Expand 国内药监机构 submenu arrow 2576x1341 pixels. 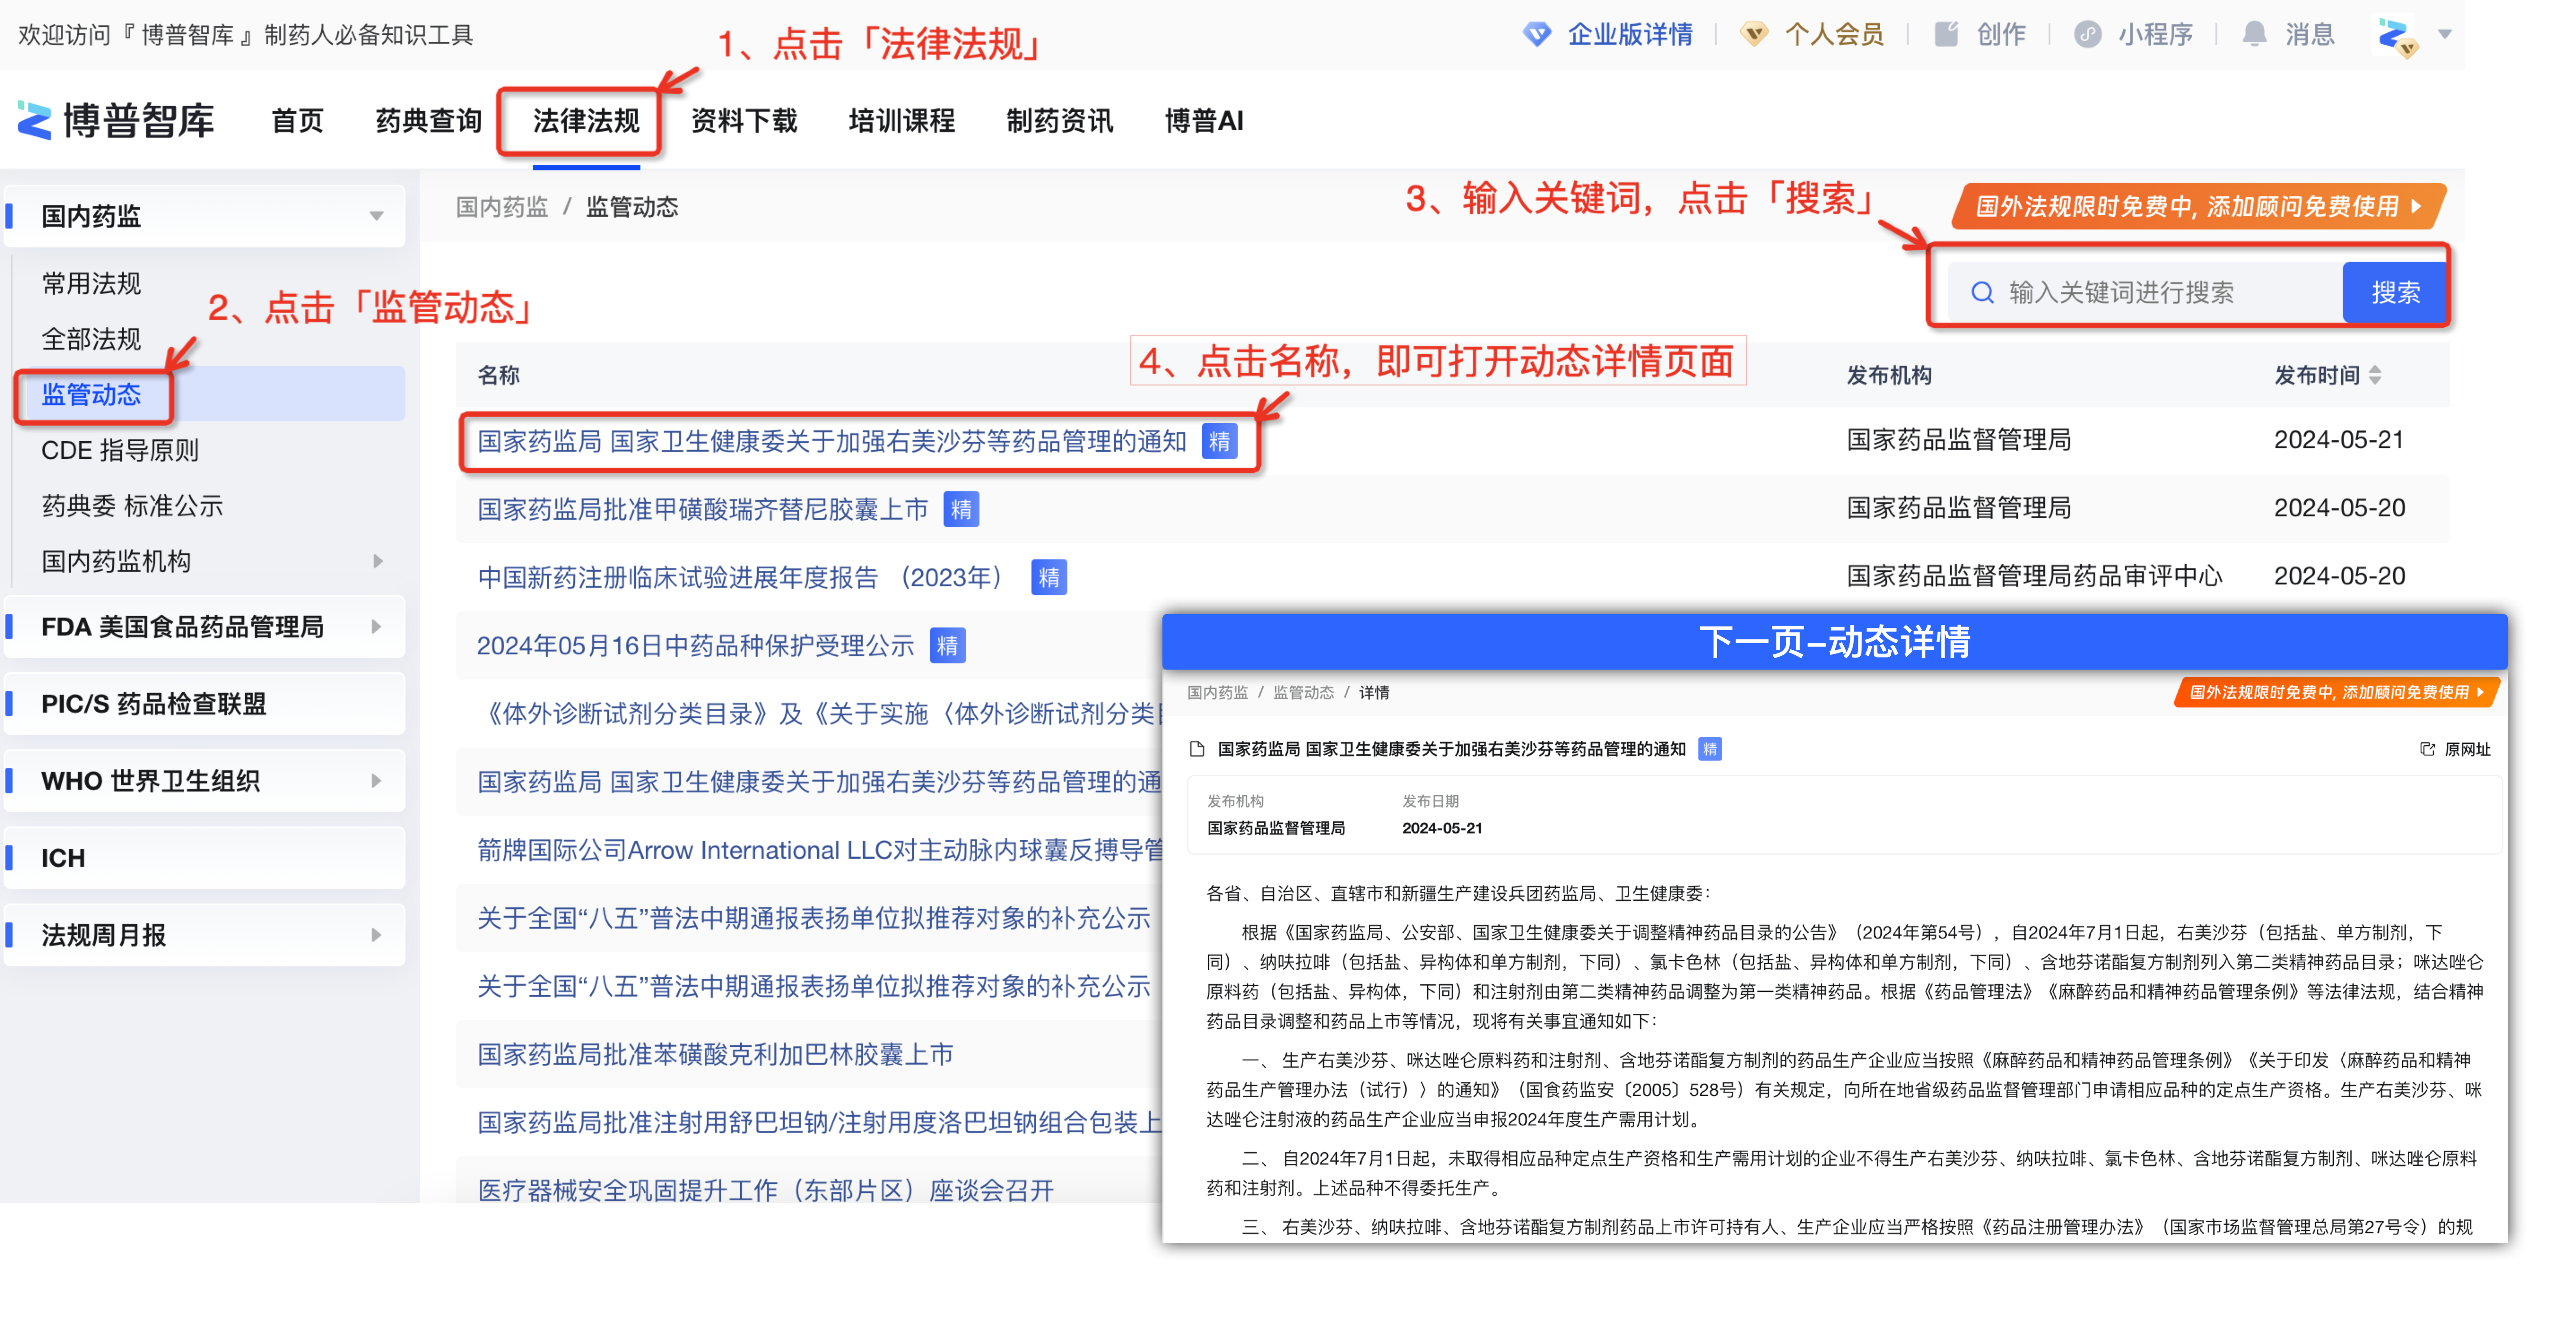point(377,562)
